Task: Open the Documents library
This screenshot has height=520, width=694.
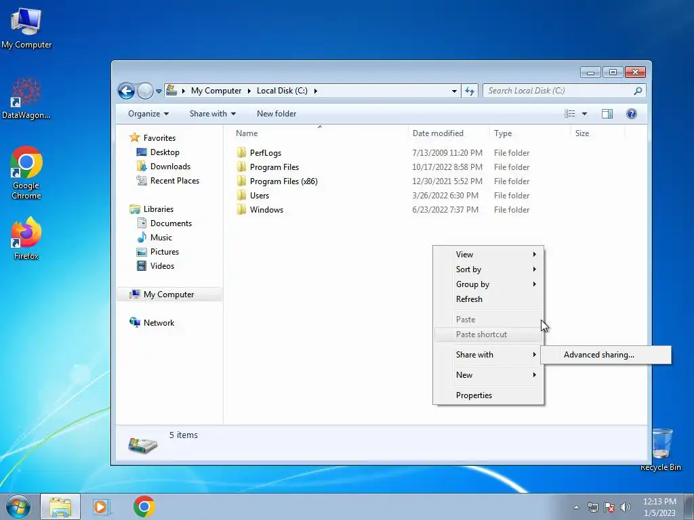Action: [x=164, y=223]
